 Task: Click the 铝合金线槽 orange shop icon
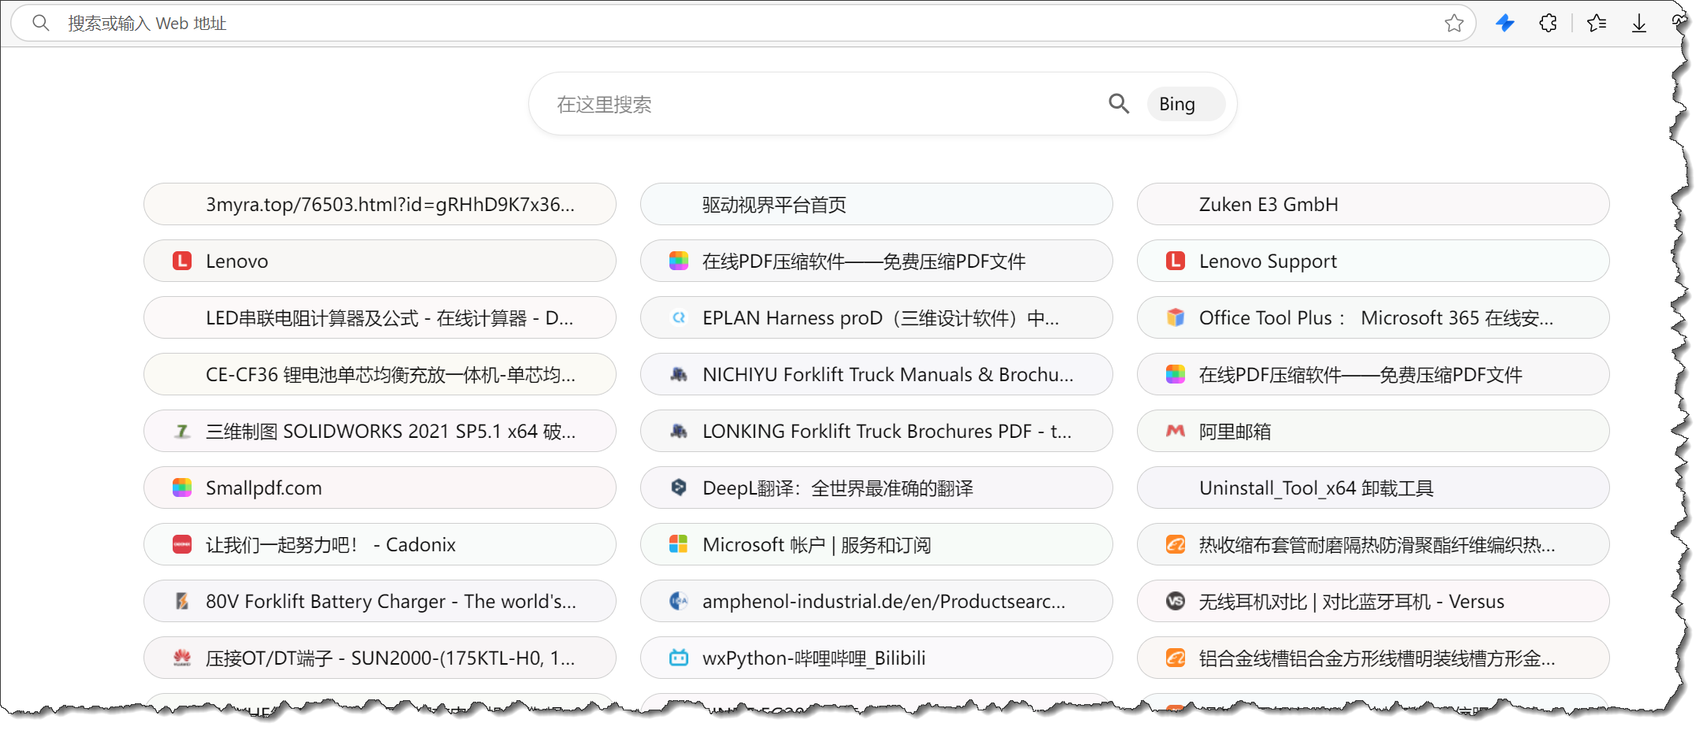(x=1176, y=658)
